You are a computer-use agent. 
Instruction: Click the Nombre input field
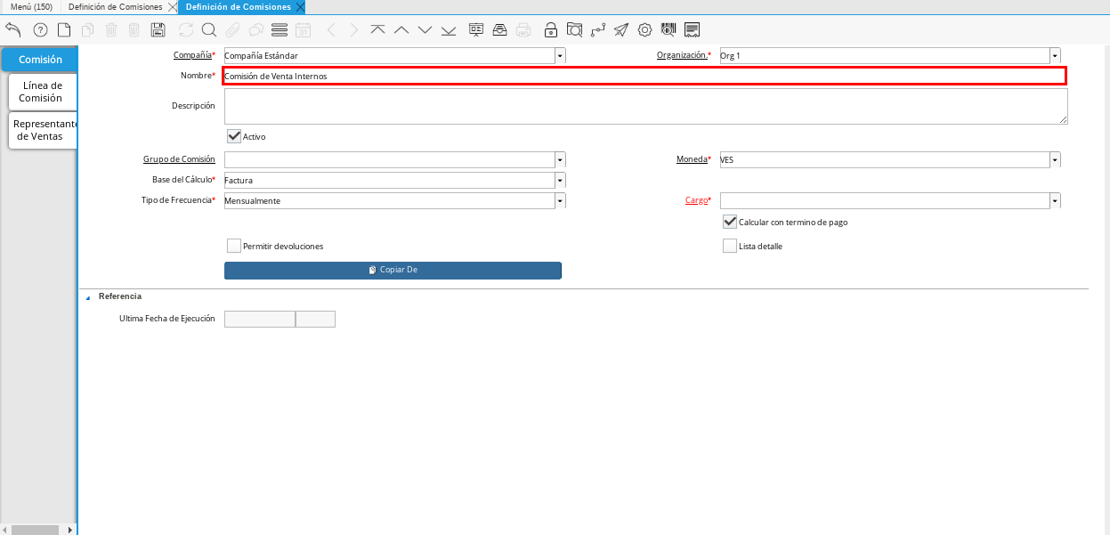tap(644, 76)
